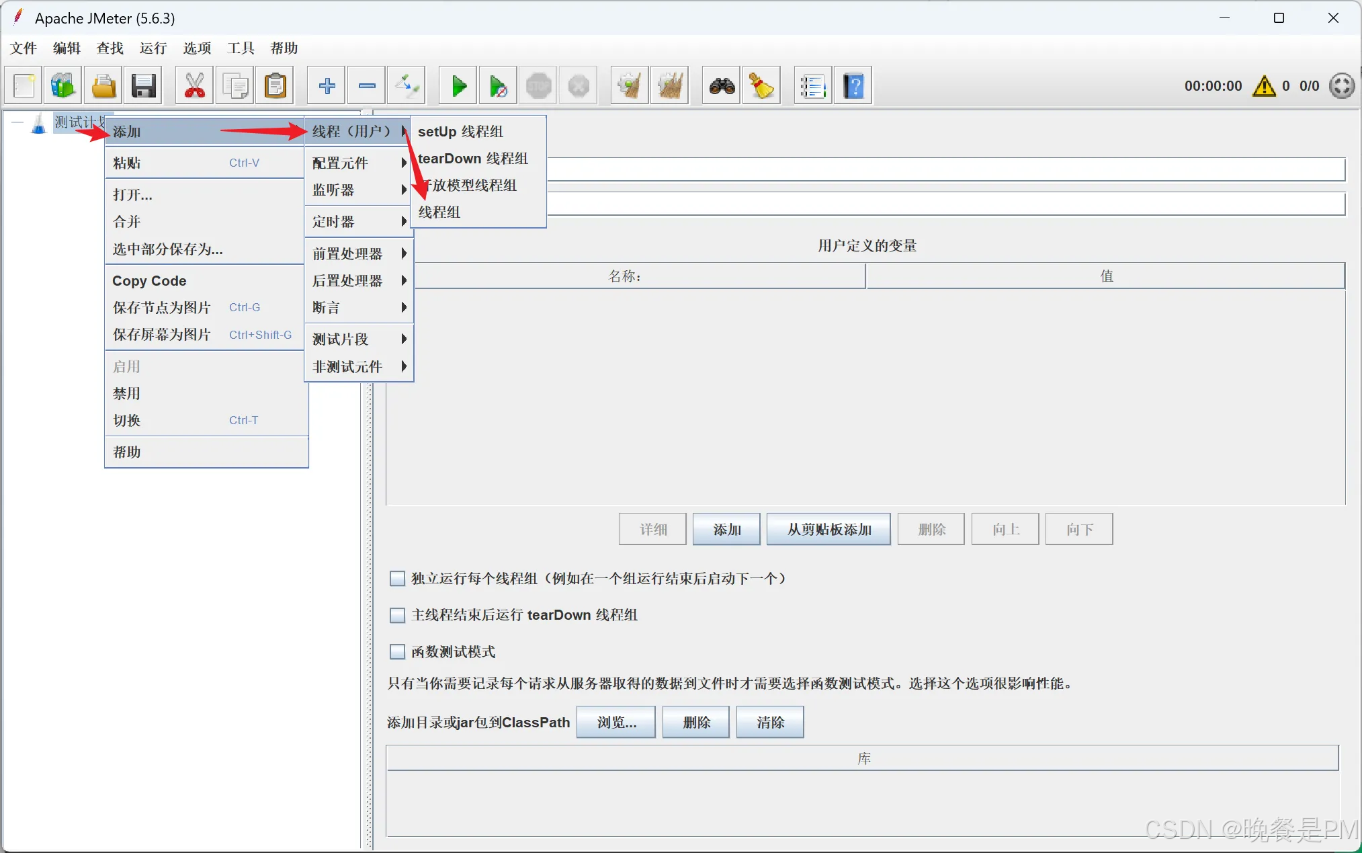Expand the 定时器 submenu

pyautogui.click(x=359, y=222)
